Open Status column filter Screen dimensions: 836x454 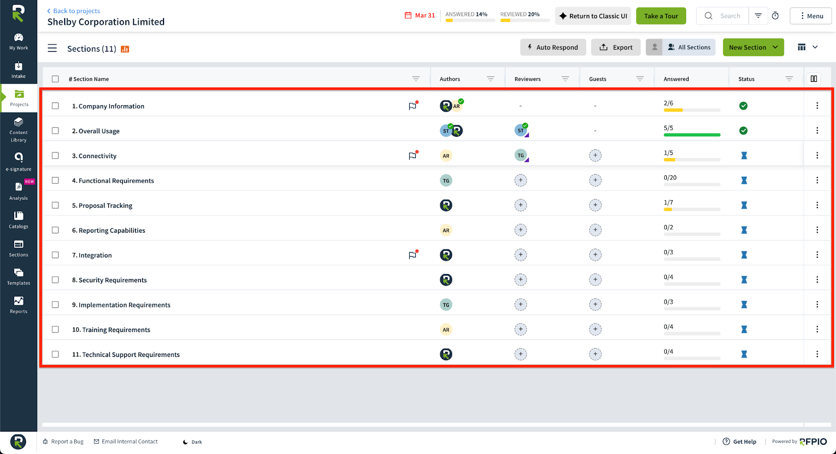pyautogui.click(x=789, y=79)
